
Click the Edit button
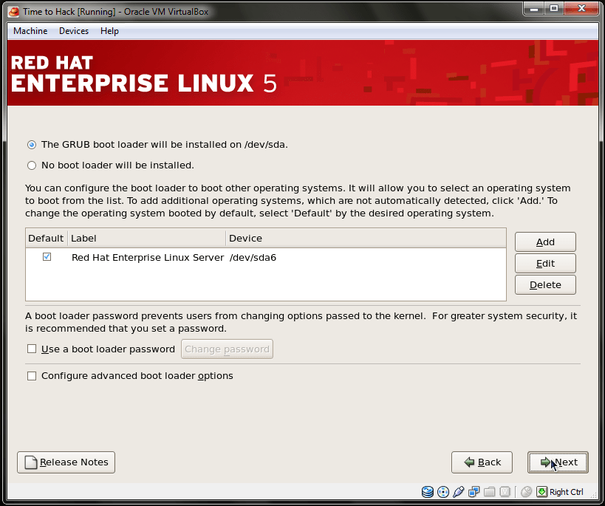click(x=545, y=264)
